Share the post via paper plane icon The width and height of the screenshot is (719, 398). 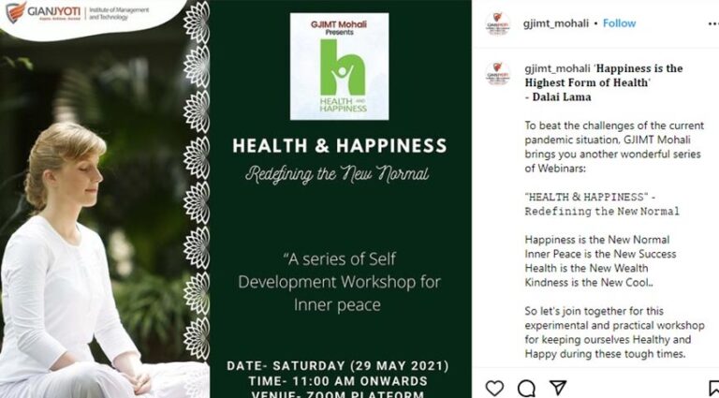pos(558,388)
